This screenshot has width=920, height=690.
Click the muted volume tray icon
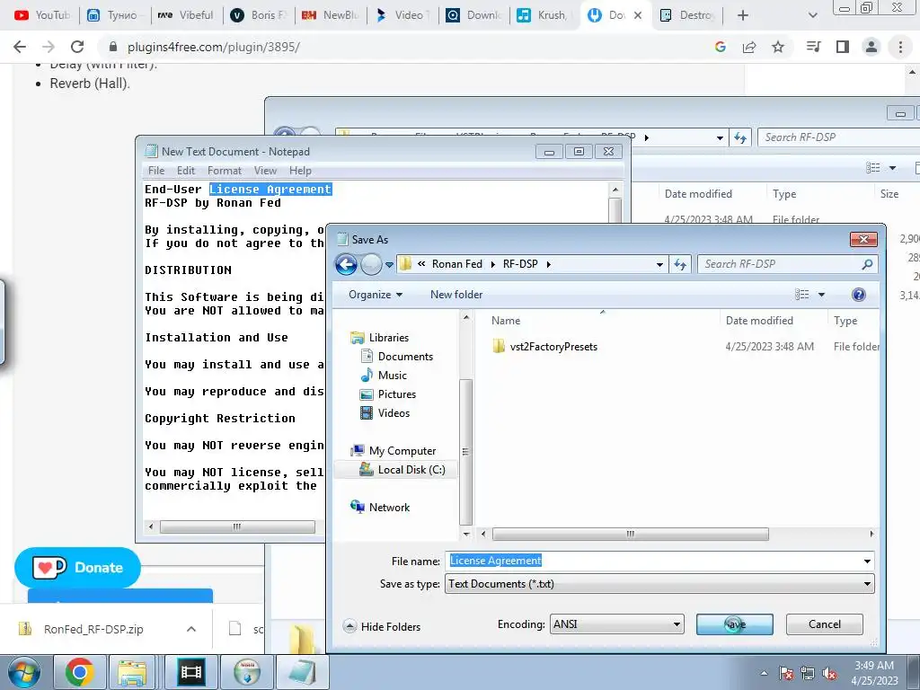click(829, 674)
